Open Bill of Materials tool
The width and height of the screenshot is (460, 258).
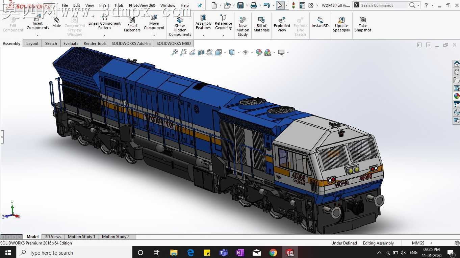pyautogui.click(x=261, y=24)
